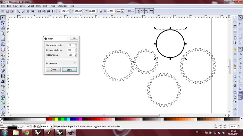Select the 3D Box tool
The height and width of the screenshot is (136, 243).
pyautogui.click(x=3, y=44)
